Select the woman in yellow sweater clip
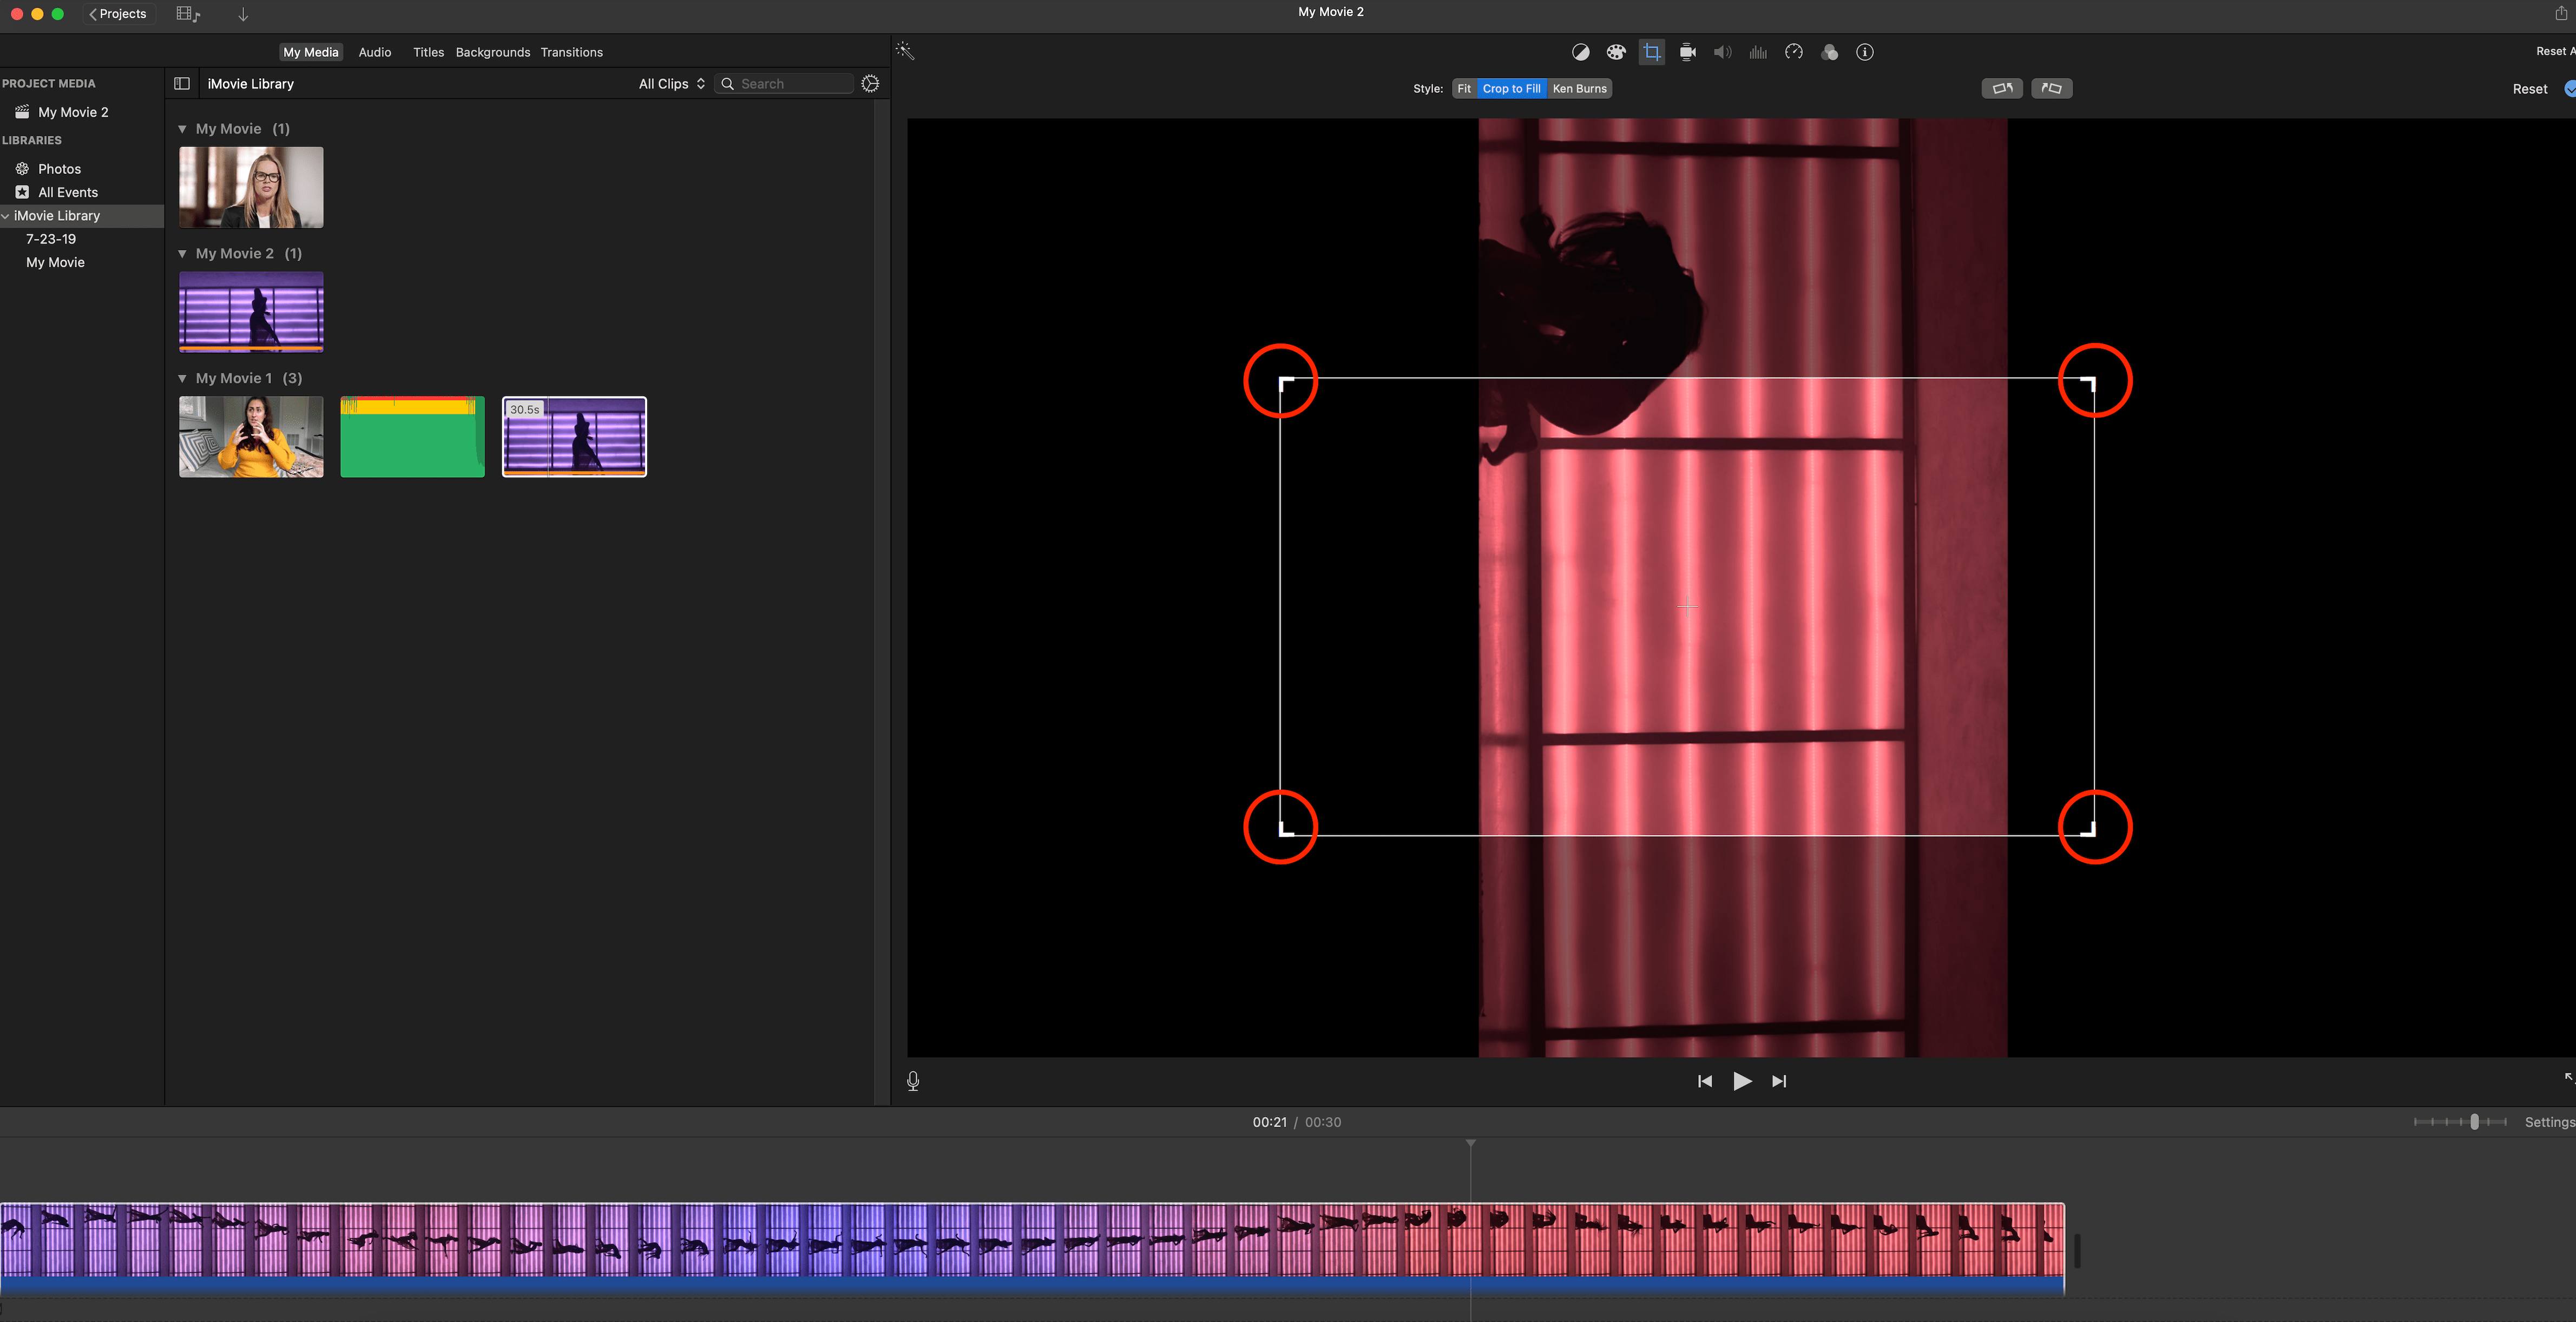This screenshot has height=1322, width=2576. (251, 437)
